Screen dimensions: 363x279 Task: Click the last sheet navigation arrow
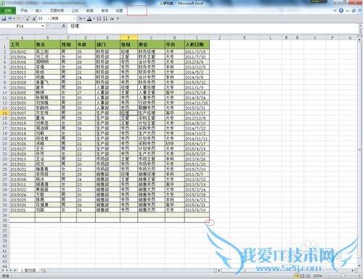coord(15,270)
